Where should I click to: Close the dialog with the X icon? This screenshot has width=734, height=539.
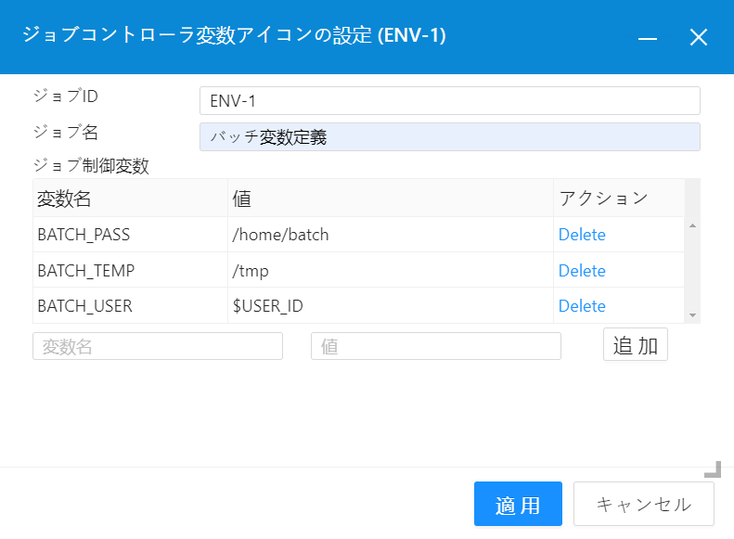[x=698, y=37]
